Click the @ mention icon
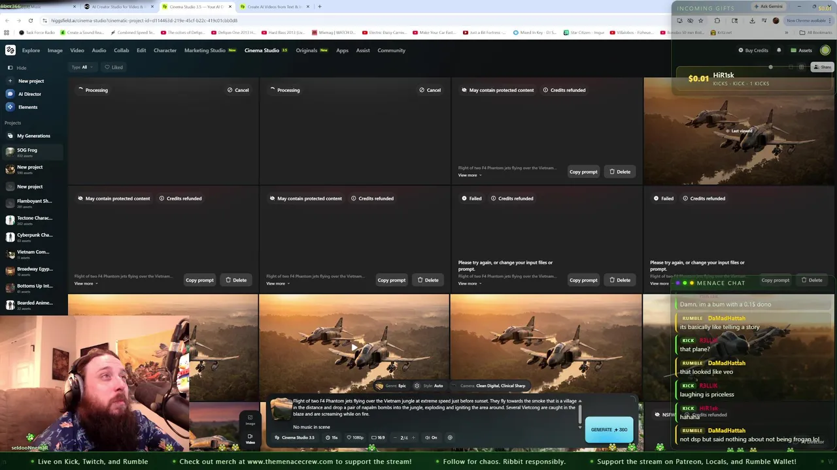This screenshot has width=837, height=470. coord(450,438)
